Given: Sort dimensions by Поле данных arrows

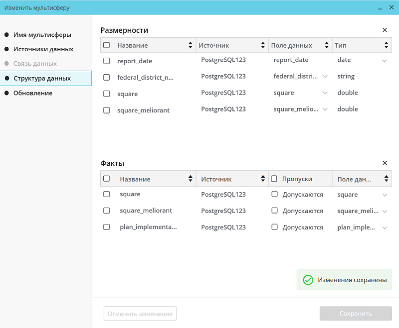Looking at the screenshot, I should 327,45.
